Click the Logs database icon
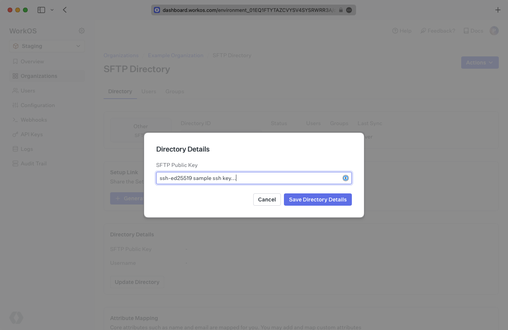The height and width of the screenshot is (330, 508). [x=15, y=149]
